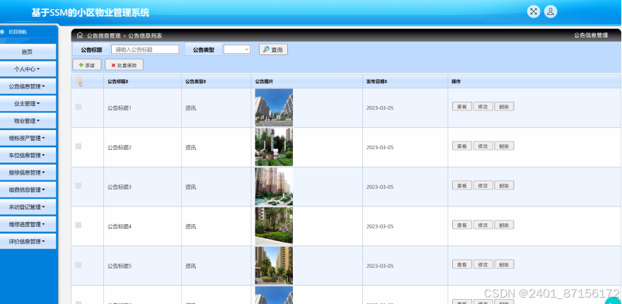Expand the 物业管理 sidebar menu
Viewport: 622px width, 304px height.
pos(28,120)
